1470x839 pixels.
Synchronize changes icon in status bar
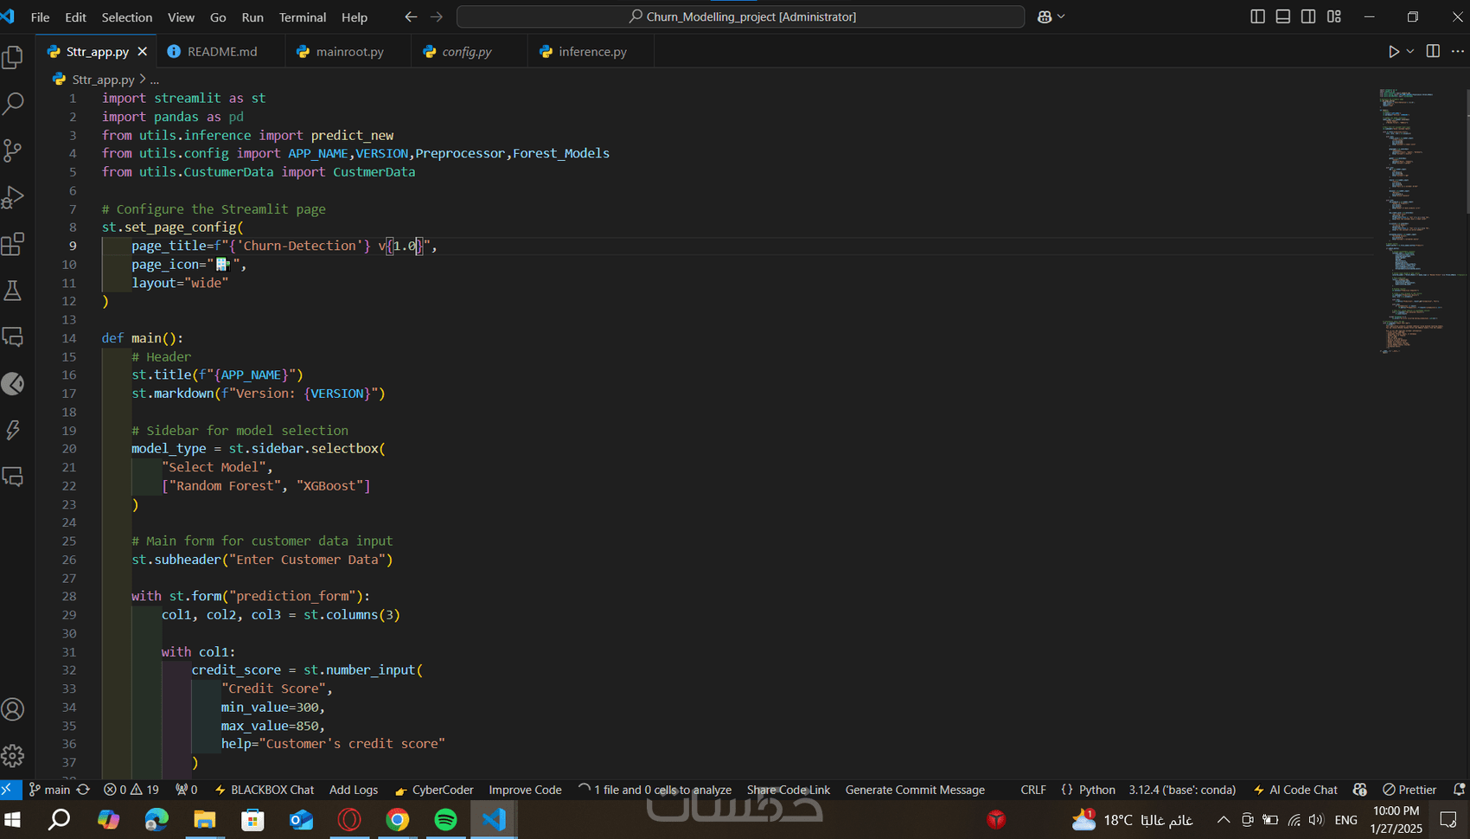tap(83, 790)
